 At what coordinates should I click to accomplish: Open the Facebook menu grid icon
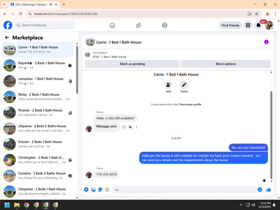248,25
